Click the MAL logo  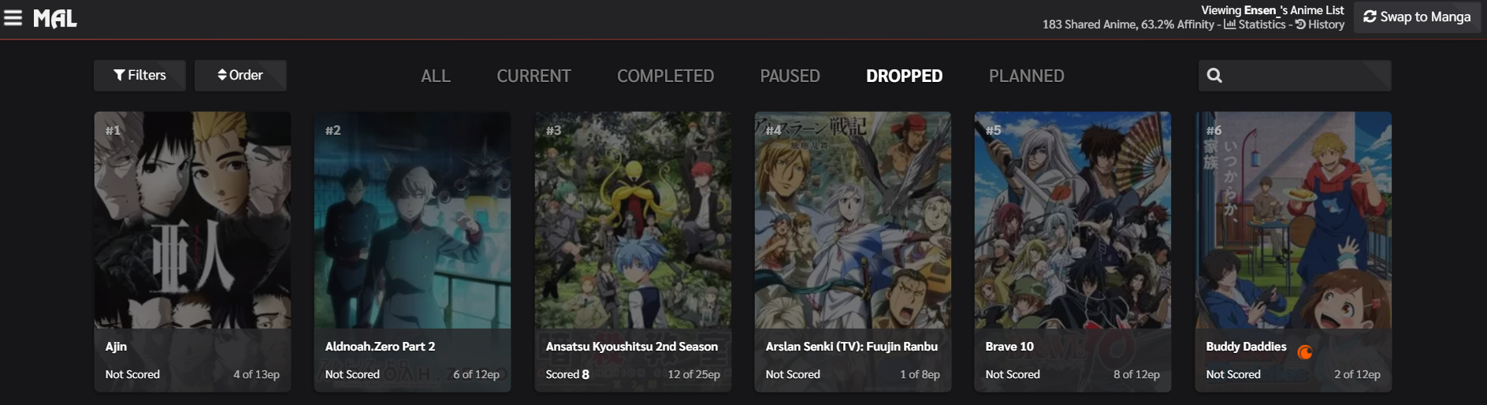tap(55, 18)
